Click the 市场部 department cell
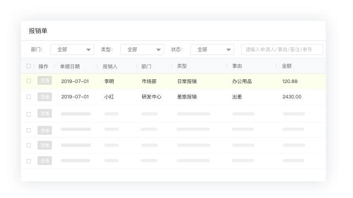Image resolution: width=353 pixels, height=198 pixels. point(149,81)
